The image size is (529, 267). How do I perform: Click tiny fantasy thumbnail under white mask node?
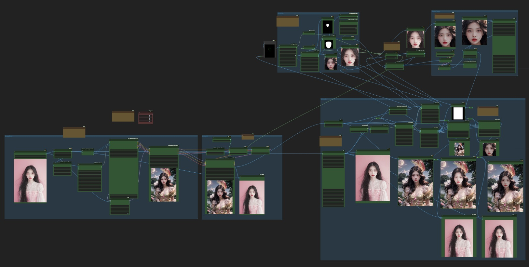coord(459,149)
